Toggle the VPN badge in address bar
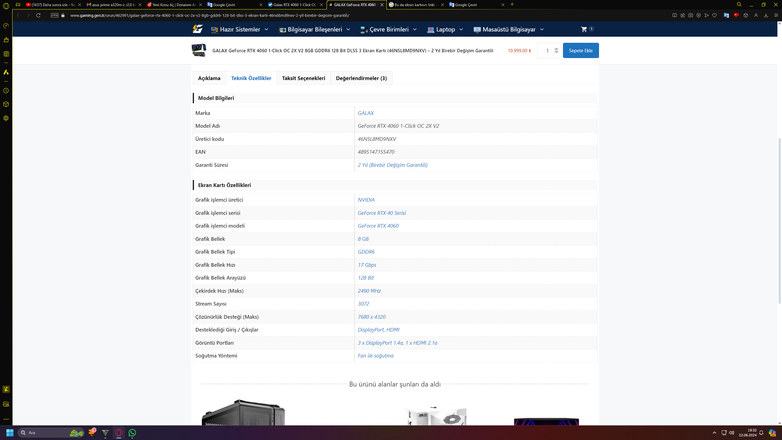Screen dimensions: 782x440 (55, 15)
